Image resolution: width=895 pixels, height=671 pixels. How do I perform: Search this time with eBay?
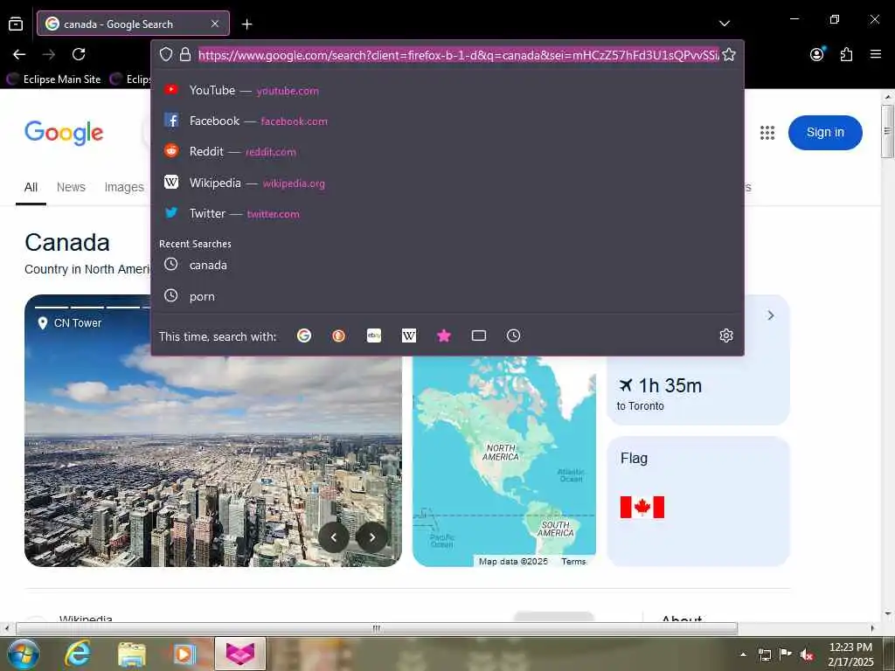coord(374,335)
